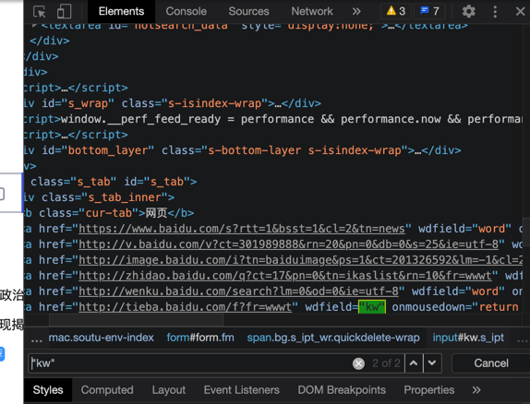This screenshot has width=530, height=404.
Task: Open the v.baidu.com href link
Action: [288, 244]
